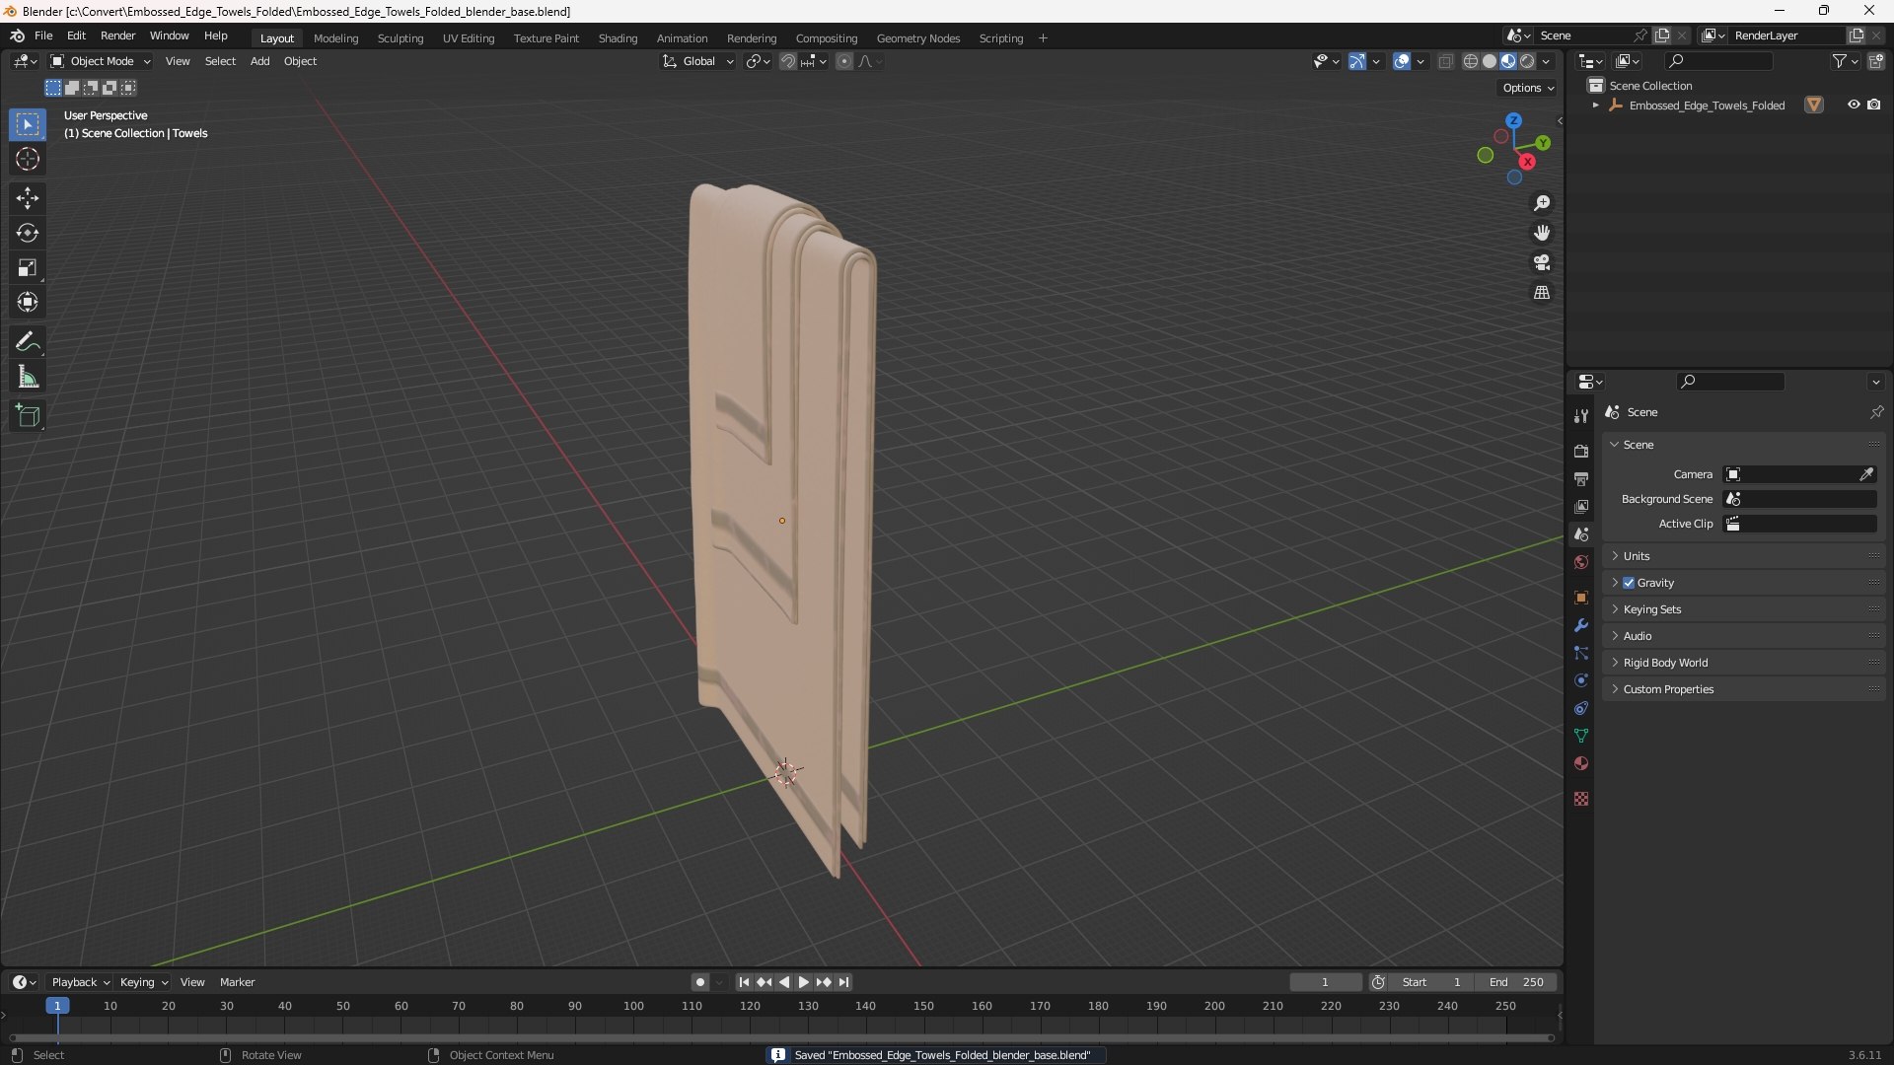
Task: Jump to the animation end frame
Action: point(844,982)
